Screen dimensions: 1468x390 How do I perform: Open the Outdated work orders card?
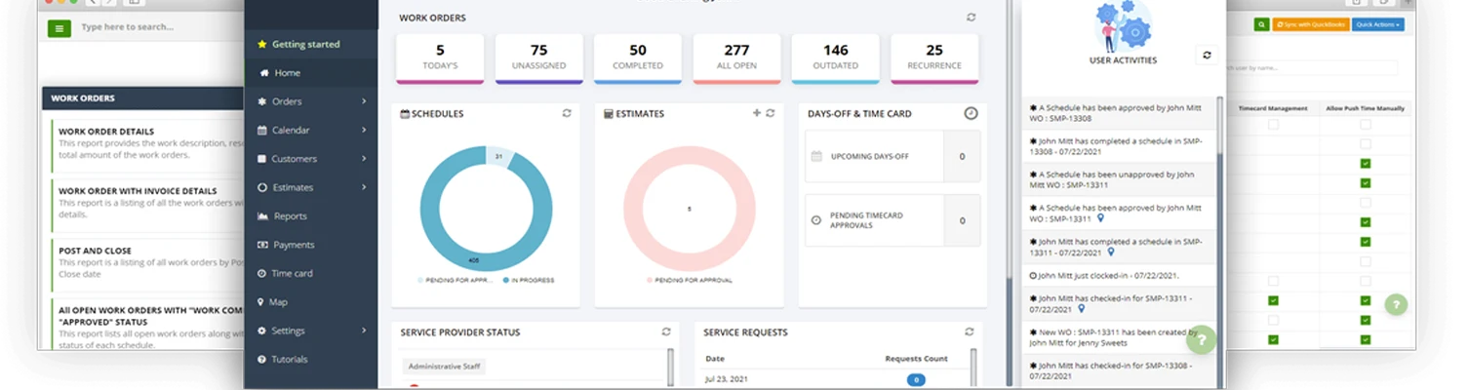(x=835, y=58)
